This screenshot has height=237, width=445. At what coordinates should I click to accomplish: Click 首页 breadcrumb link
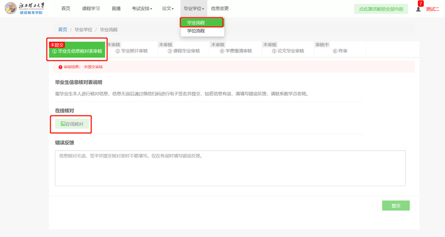62,30
